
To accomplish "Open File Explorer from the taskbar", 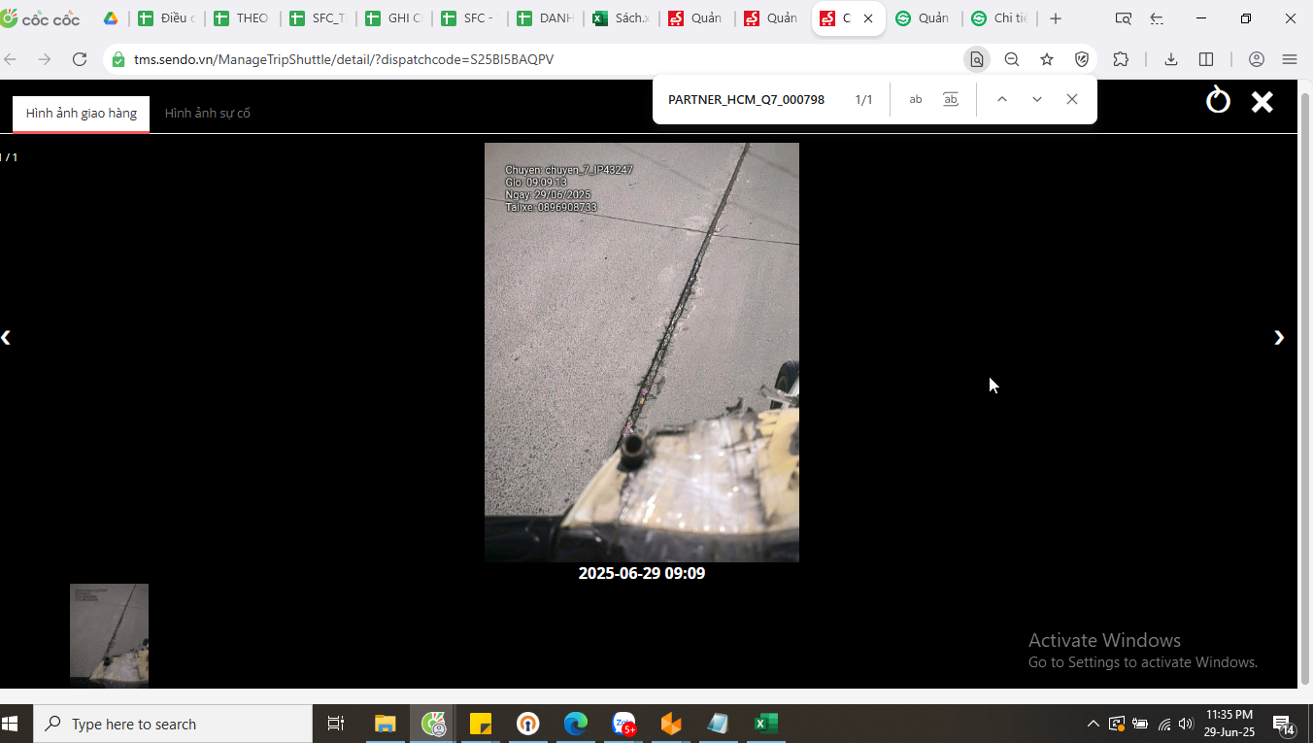I will [386, 724].
